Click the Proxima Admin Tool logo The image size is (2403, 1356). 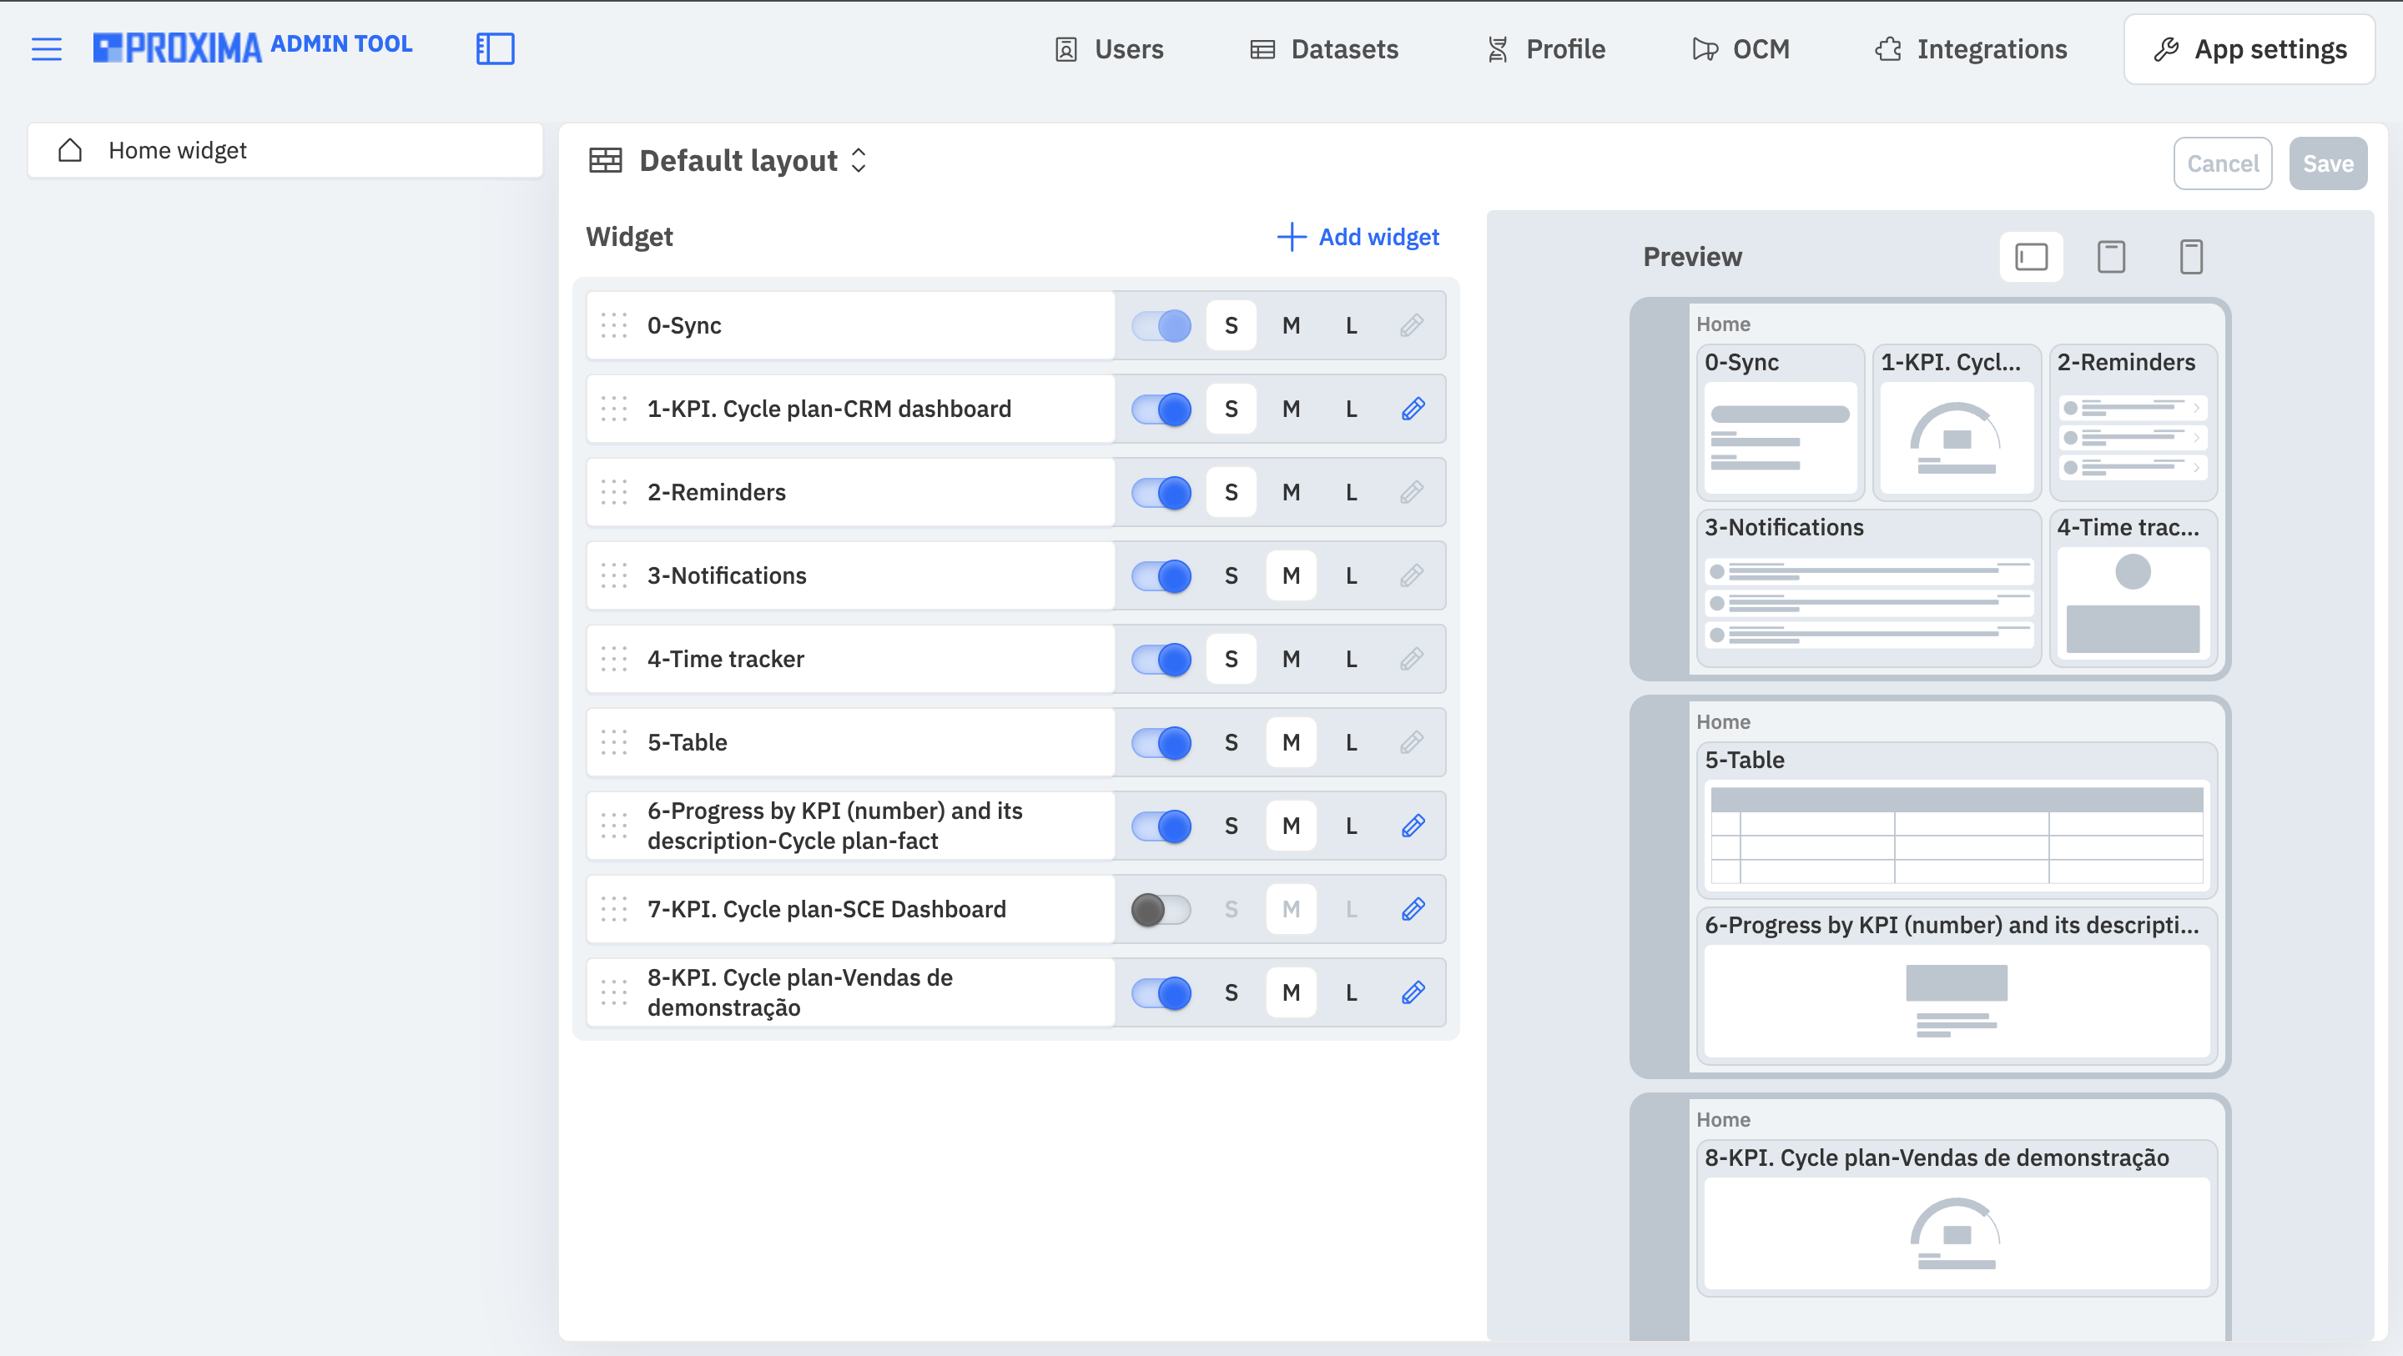coord(253,47)
